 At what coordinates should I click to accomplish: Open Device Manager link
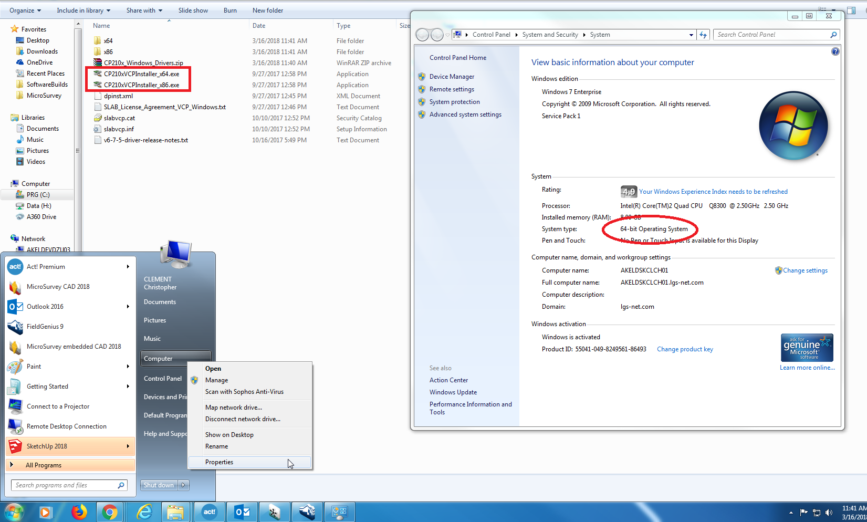point(452,77)
